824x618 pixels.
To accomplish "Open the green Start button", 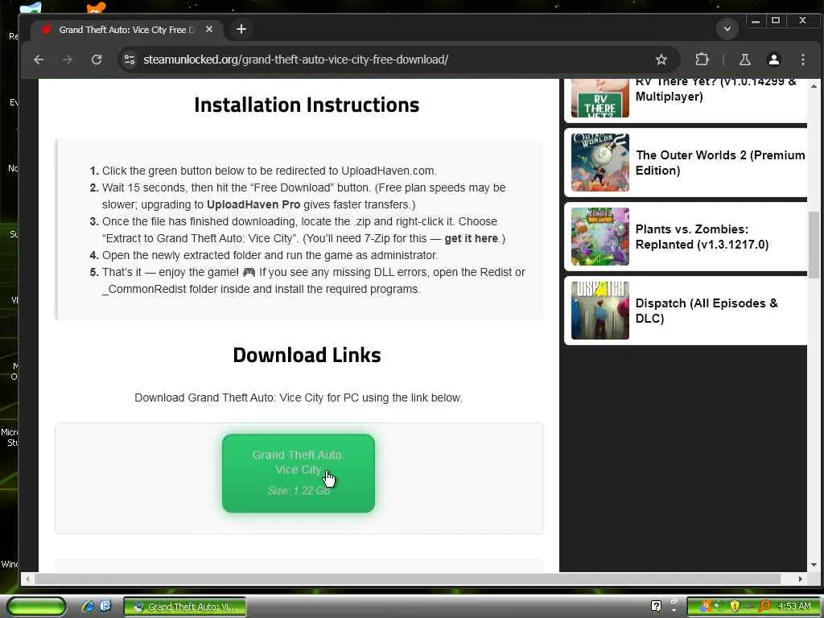I will pos(36,607).
